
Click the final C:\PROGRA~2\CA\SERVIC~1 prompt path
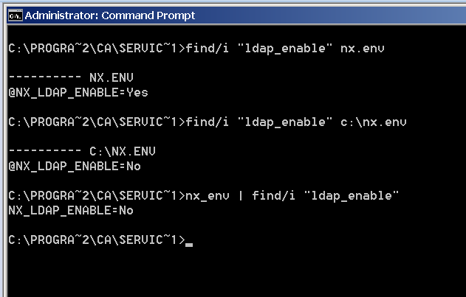pyautogui.click(x=93, y=240)
